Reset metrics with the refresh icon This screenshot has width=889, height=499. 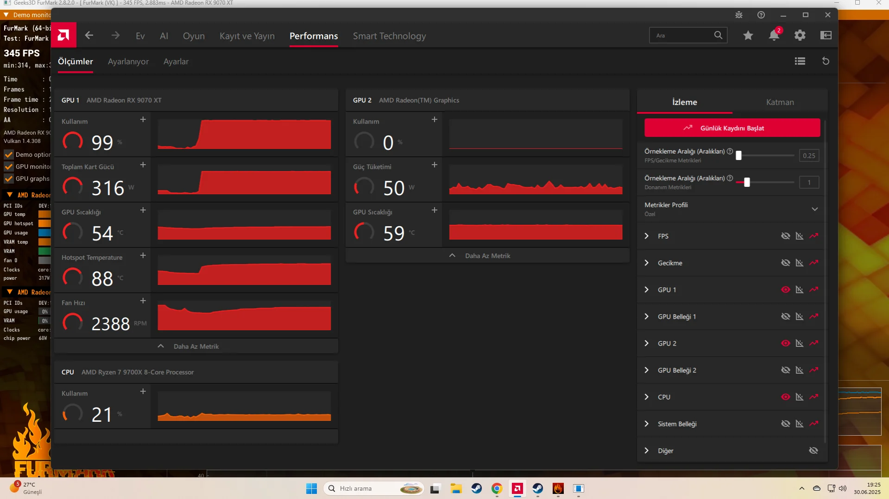click(x=826, y=61)
